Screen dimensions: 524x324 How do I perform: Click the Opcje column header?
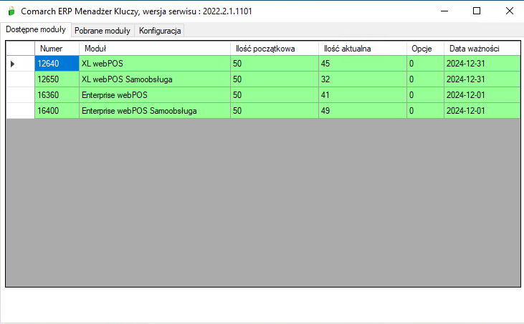[425, 49]
